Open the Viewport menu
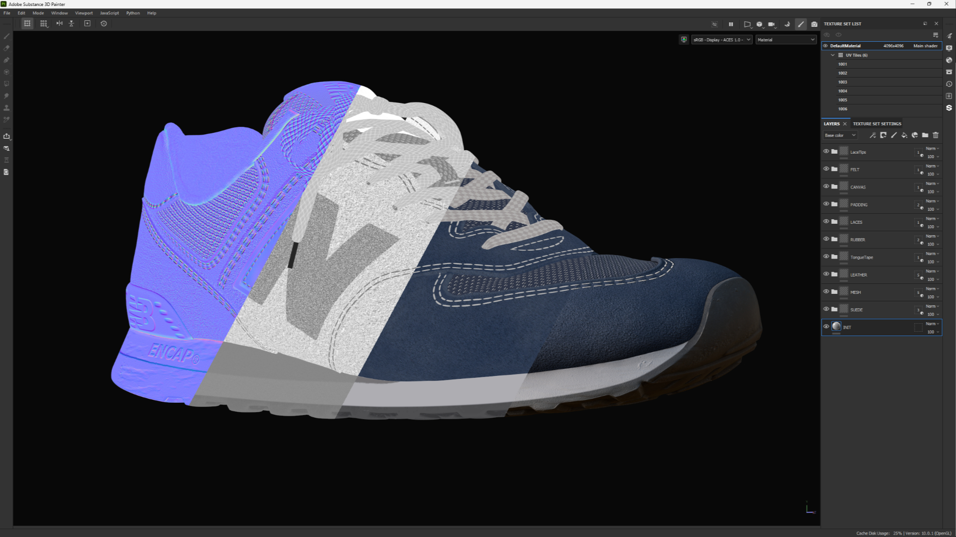This screenshot has height=537, width=956. tap(84, 13)
